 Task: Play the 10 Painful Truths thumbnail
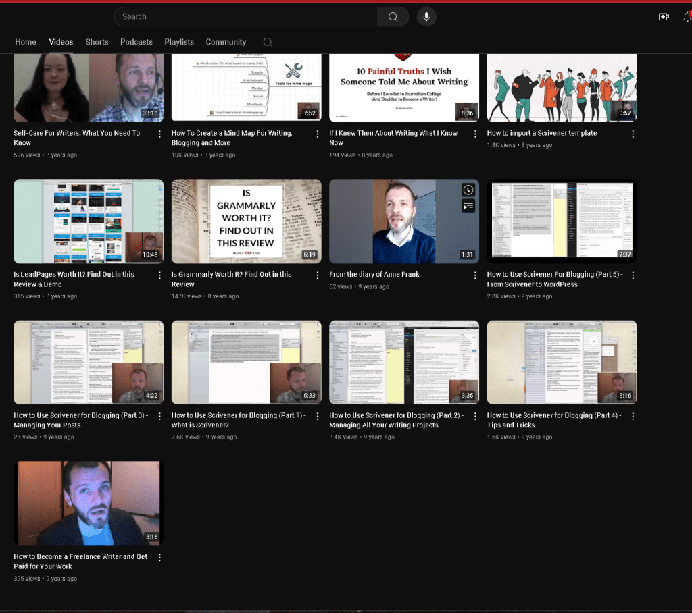click(404, 88)
